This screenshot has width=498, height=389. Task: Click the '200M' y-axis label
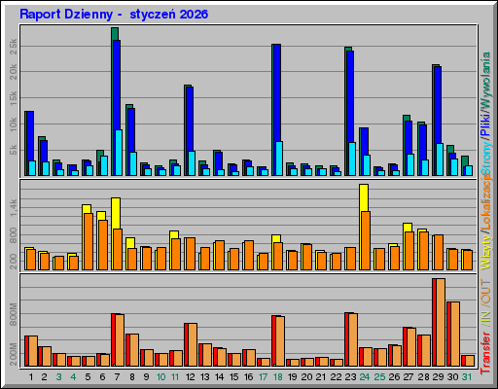(14, 354)
